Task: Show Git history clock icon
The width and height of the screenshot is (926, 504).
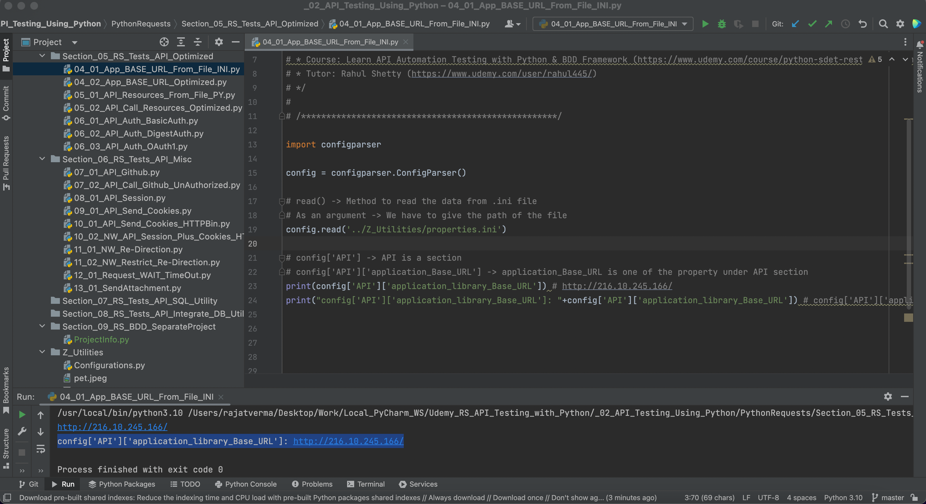Action: 846,24
